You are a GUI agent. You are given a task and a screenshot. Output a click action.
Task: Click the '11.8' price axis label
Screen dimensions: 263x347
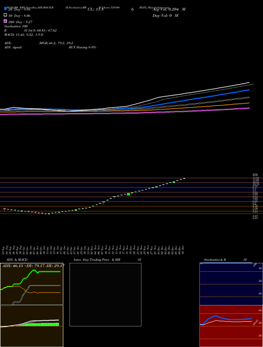(255, 175)
